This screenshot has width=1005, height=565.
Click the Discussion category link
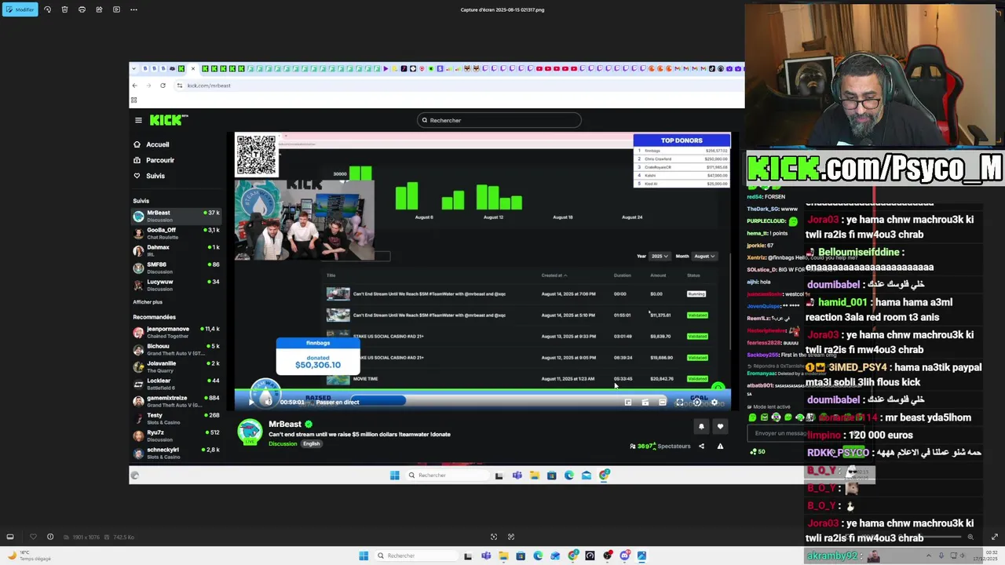tap(283, 444)
